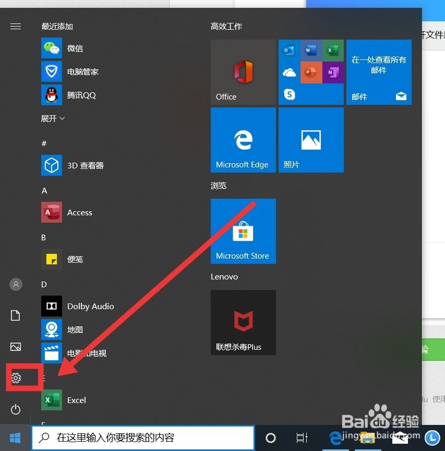Click the D letter header in app list
Image resolution: width=445 pixels, height=451 pixels.
pyautogui.click(x=44, y=285)
